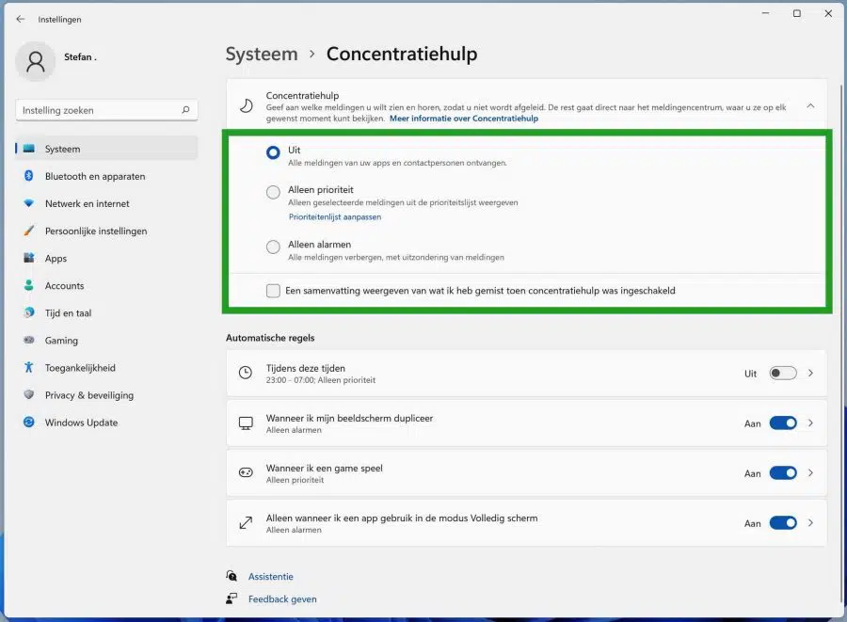Viewport: 847px width, 622px height.
Task: Click the Privacy & beveiliging shield icon
Action: click(29, 394)
